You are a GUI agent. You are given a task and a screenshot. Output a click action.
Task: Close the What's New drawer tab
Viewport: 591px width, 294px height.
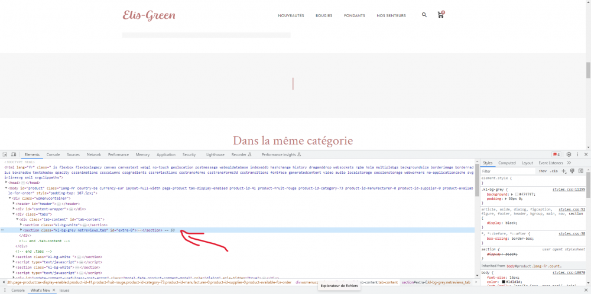pyautogui.click(x=54, y=290)
